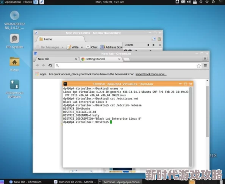Select the Home tab in Thunderbird
225x184 pixels.
(x=60, y=39)
